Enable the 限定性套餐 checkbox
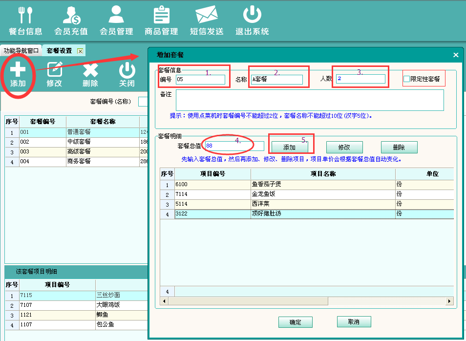 coord(406,79)
